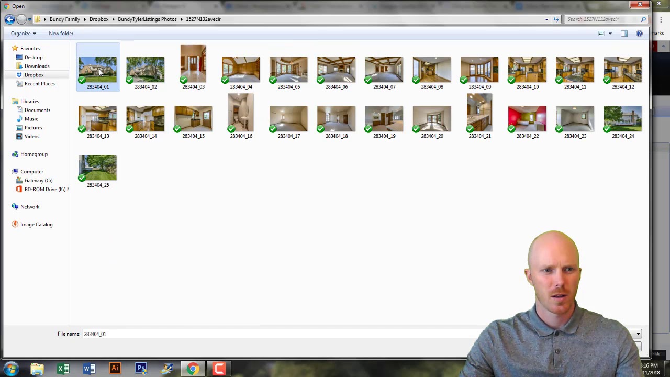Open File Explorer from the taskbar

(x=37, y=369)
